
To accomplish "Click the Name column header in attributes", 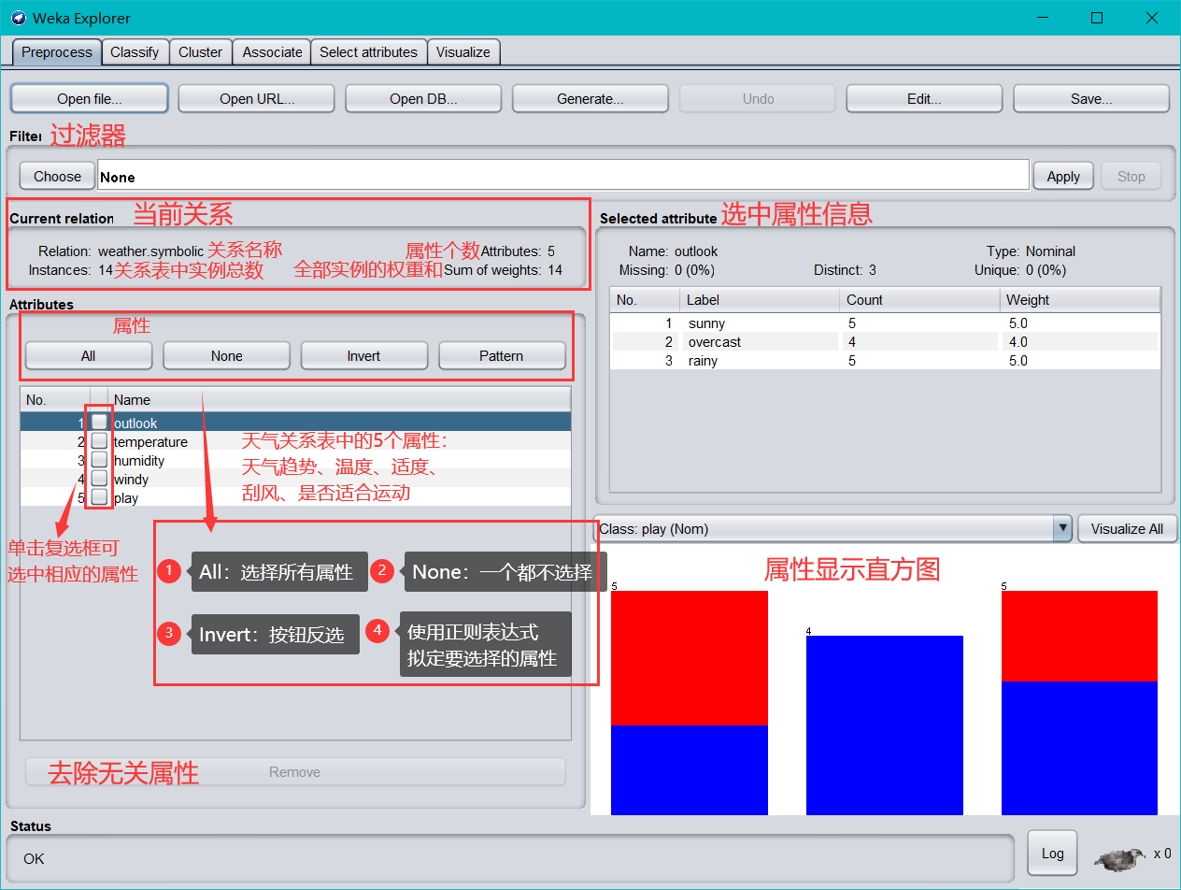I will point(339,399).
